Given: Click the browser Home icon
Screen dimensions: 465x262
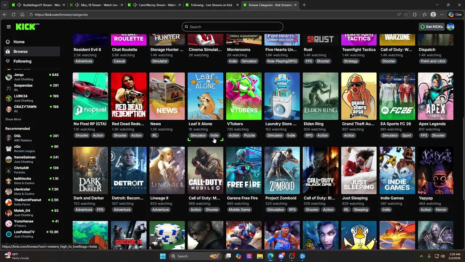Looking at the screenshot, I should (22, 15).
